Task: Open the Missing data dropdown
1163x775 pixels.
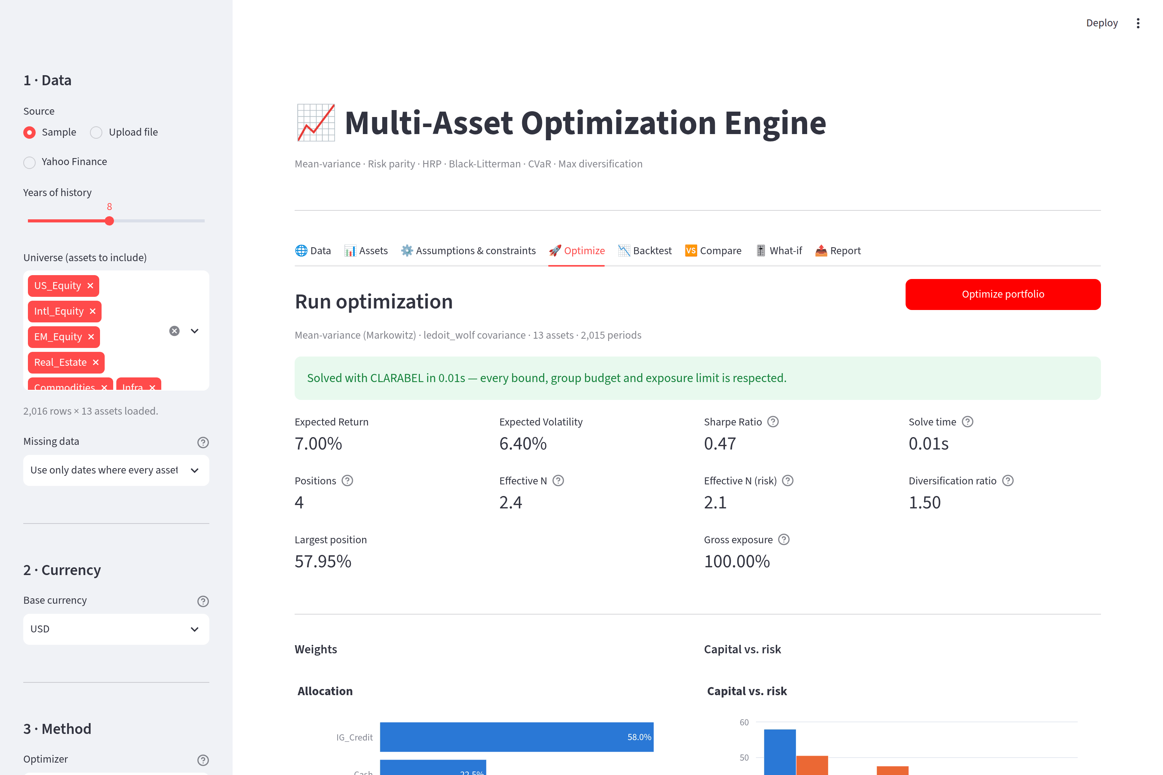Action: point(116,470)
